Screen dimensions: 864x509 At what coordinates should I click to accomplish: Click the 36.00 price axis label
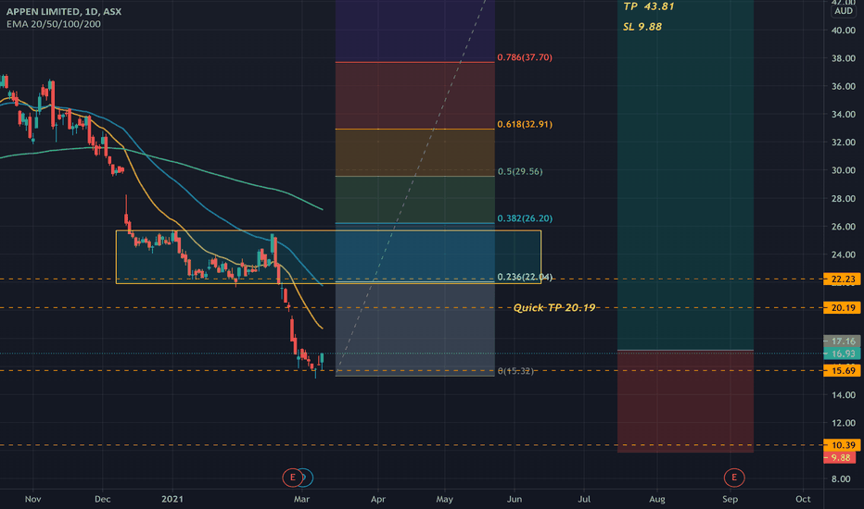843,86
